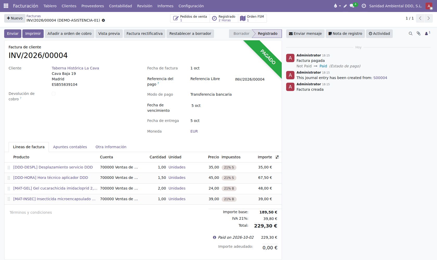
Task: Open the user avatar menu
Action: click(x=429, y=6)
